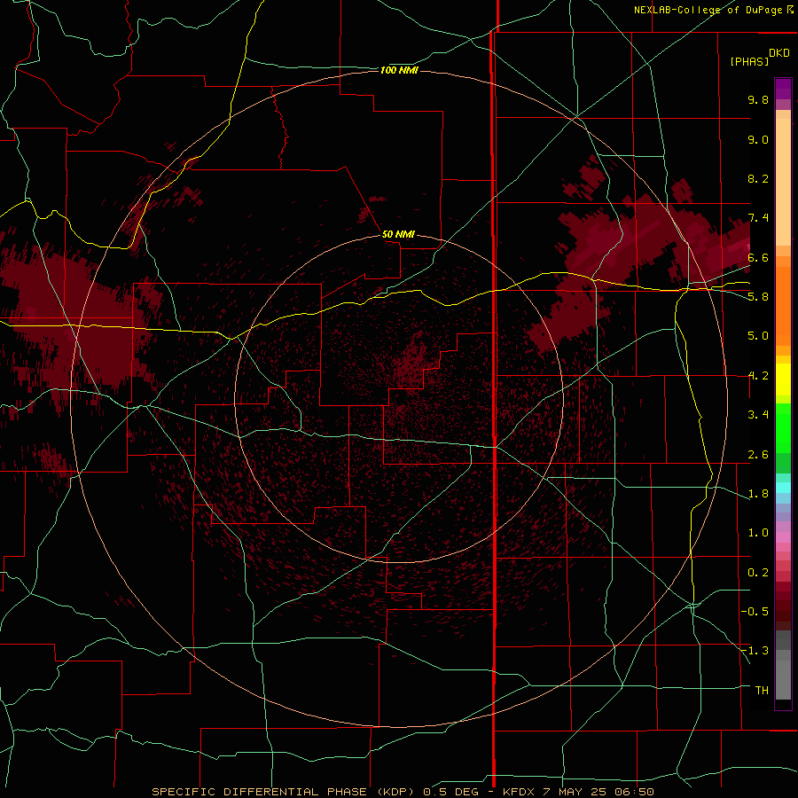Click the 9.0 scale value
The image size is (798, 798).
coord(758,139)
